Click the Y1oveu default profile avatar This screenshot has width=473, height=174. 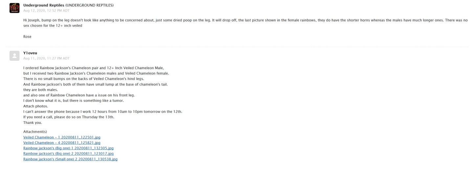click(14, 56)
